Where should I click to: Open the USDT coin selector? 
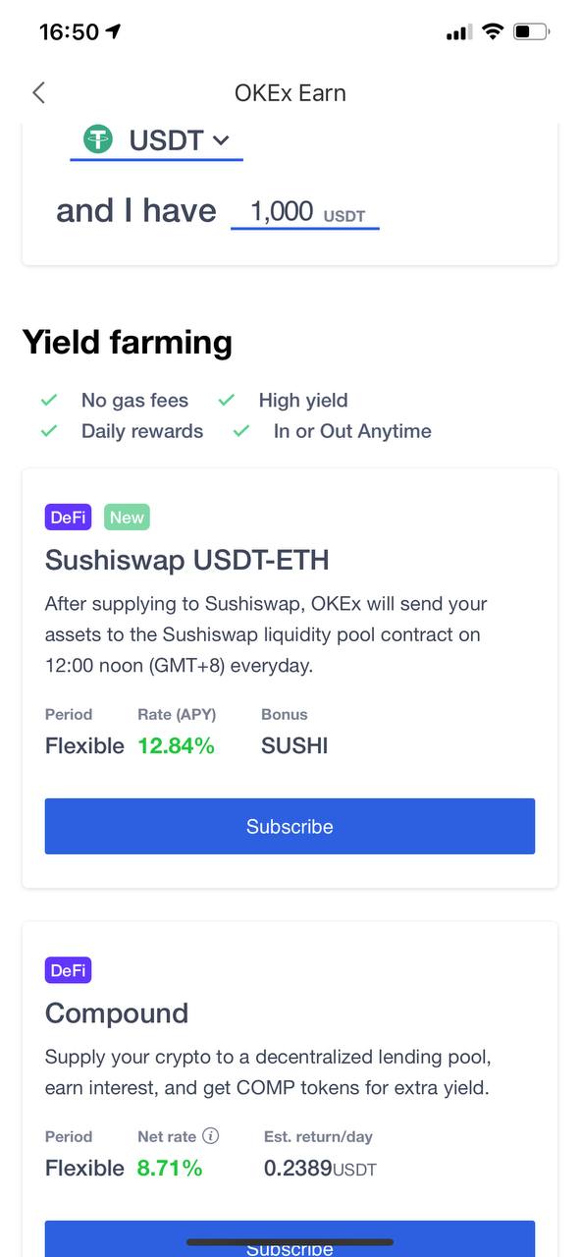(x=156, y=140)
